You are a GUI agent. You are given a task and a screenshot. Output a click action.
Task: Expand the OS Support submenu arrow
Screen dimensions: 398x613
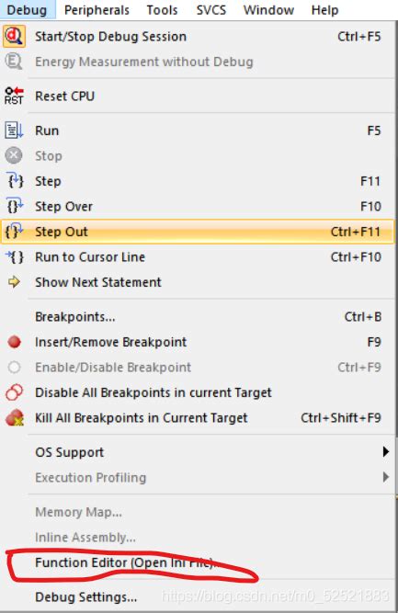386,452
